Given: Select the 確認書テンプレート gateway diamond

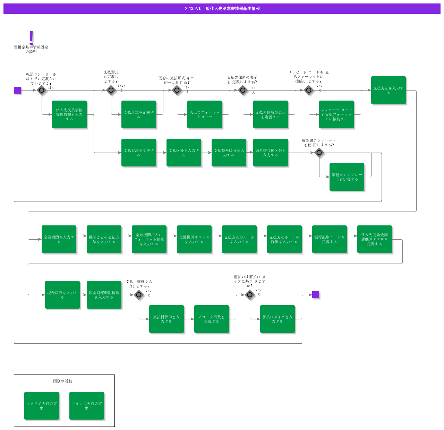Looking at the screenshot, I should point(319,153).
